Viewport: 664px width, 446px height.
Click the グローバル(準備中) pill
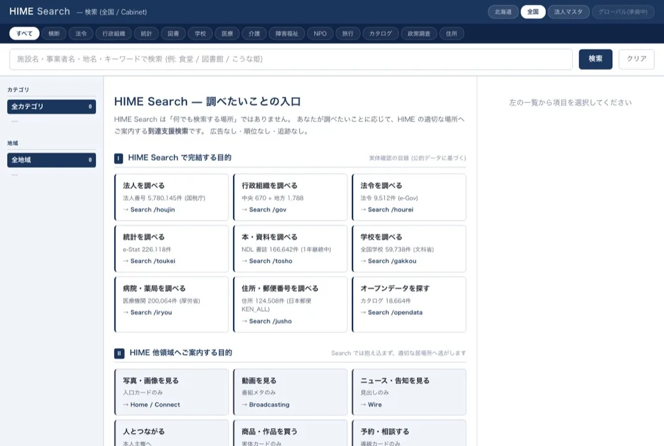622,12
